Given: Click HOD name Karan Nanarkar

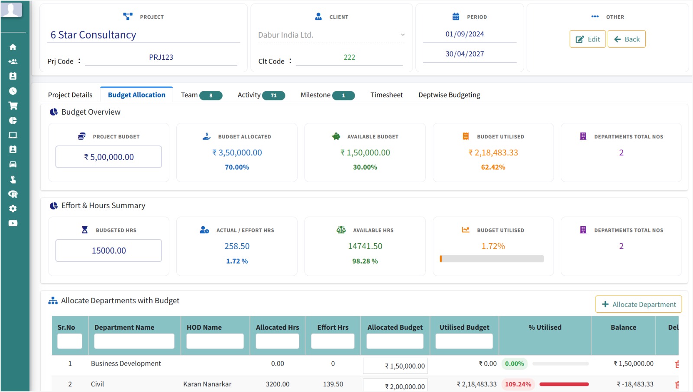Looking at the screenshot, I should 207,384.
